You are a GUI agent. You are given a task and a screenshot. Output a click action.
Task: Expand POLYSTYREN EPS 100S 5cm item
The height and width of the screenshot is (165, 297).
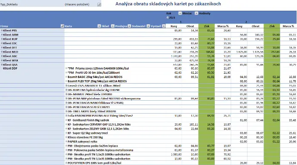pos(66,163)
